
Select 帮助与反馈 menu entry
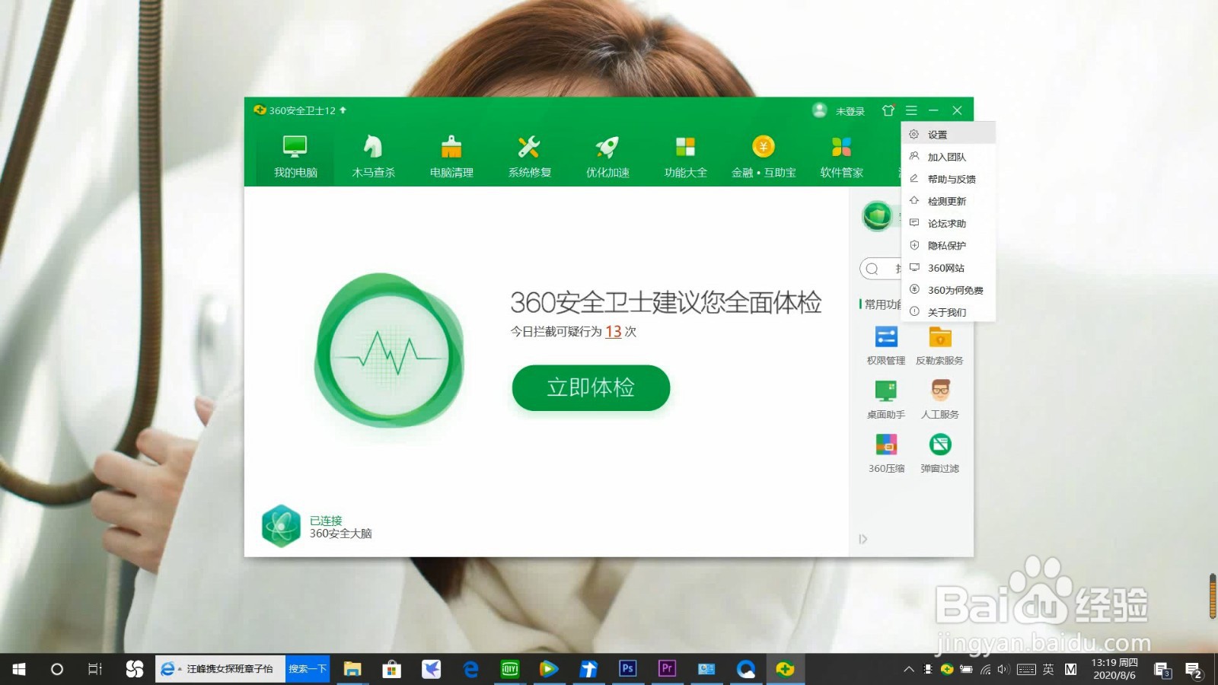pos(949,179)
